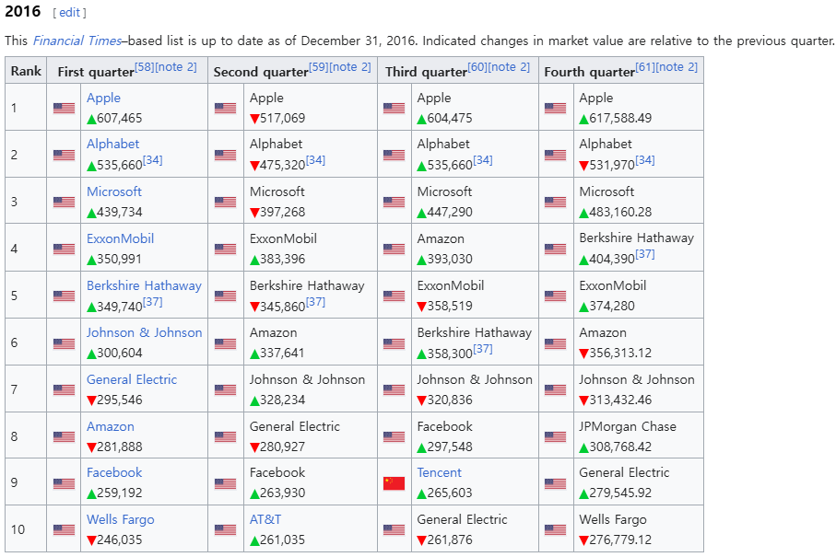The image size is (836, 557).
Task: Open the Microsoft link in First quarter
Action: coord(114,191)
